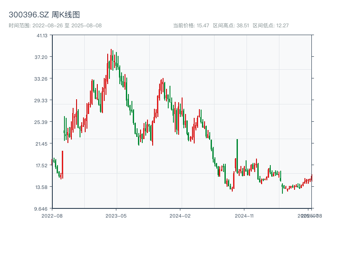
Task: Click the 29.33 y-axis tick label
Action: point(42,101)
